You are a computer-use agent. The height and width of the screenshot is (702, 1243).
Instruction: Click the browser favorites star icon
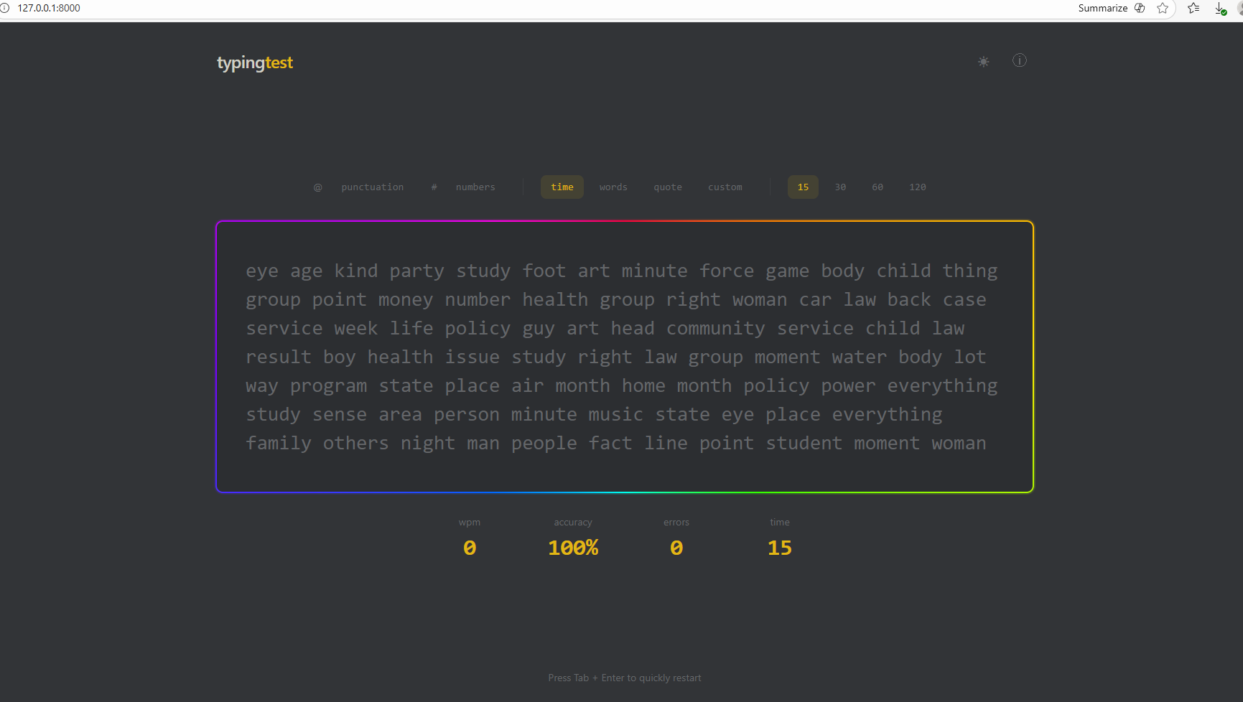(1163, 9)
